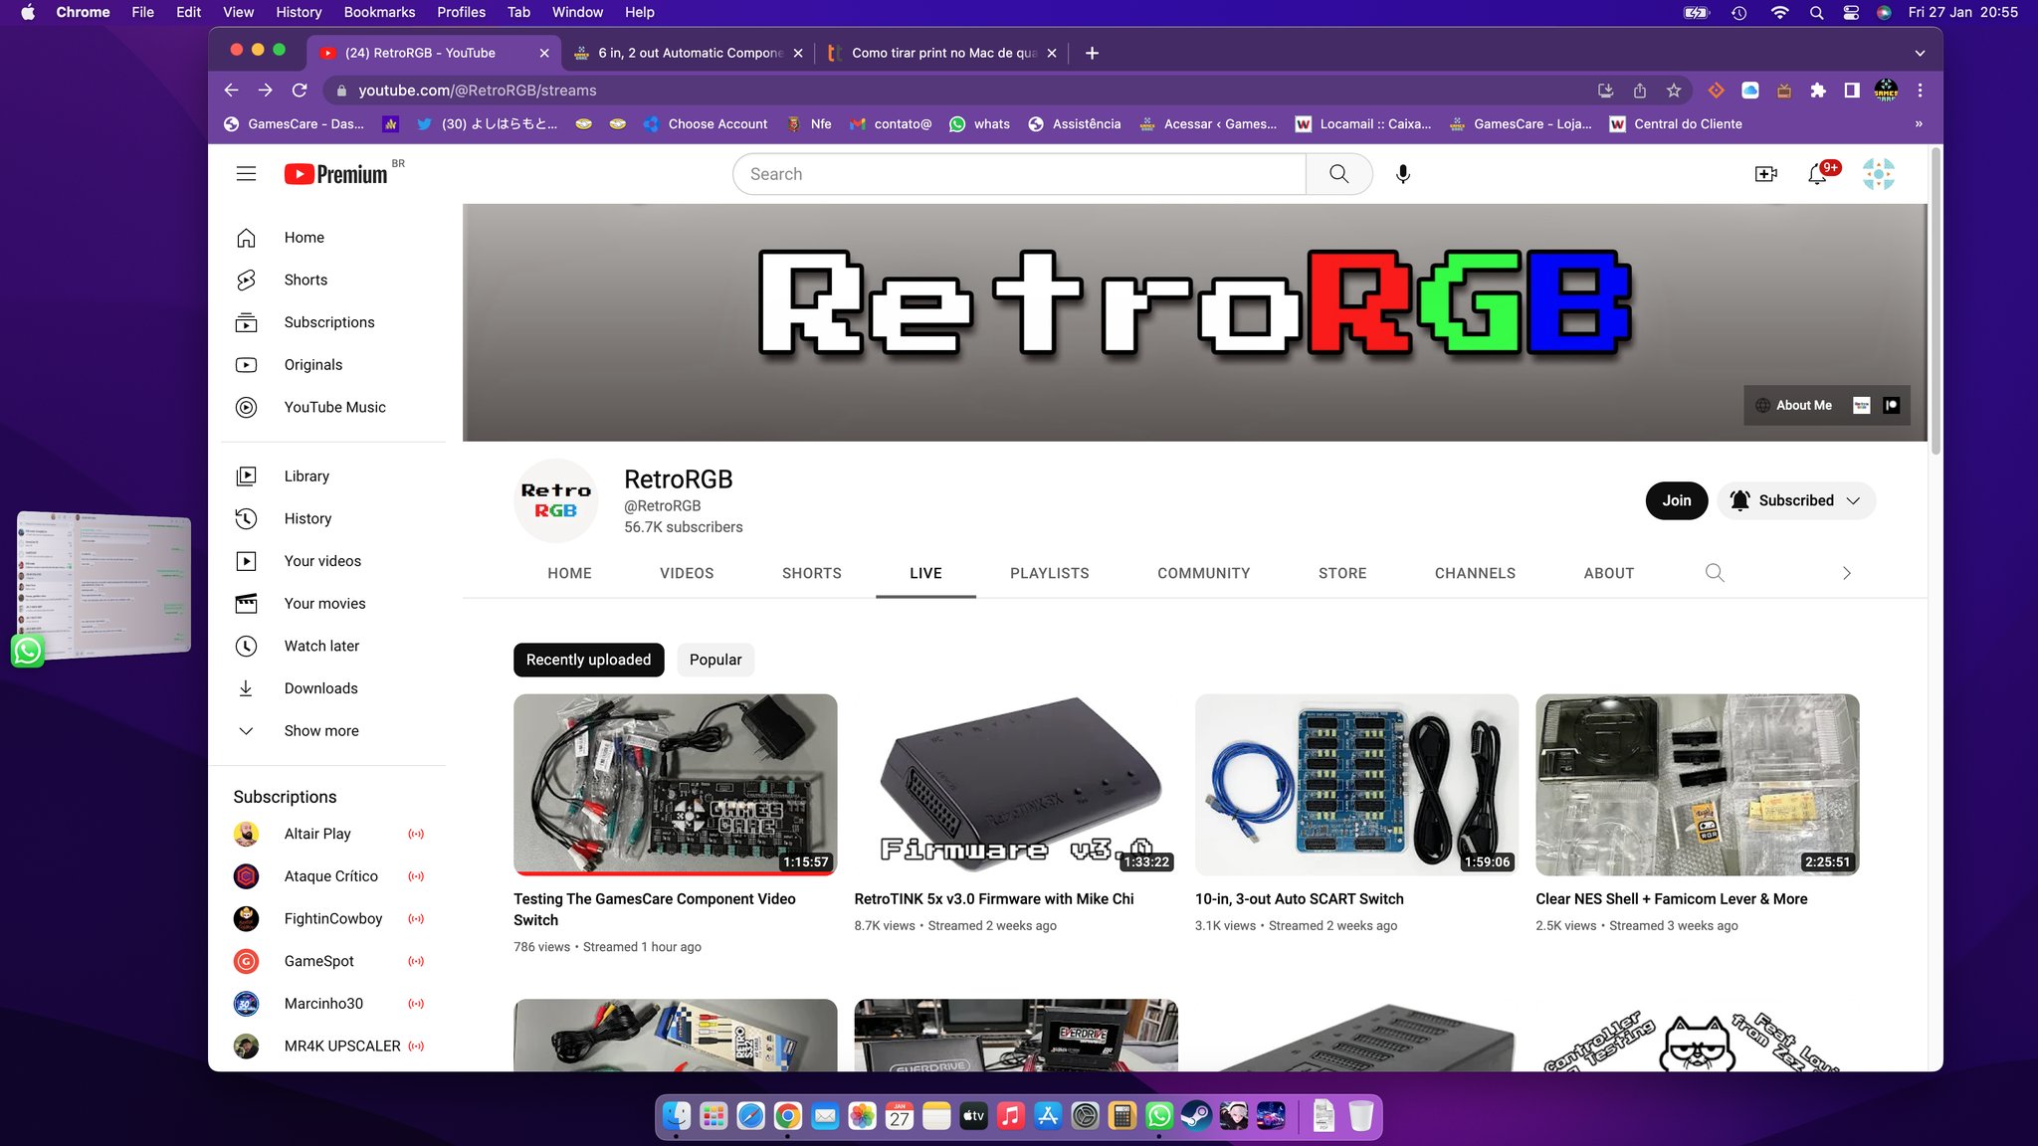The width and height of the screenshot is (2038, 1146).
Task: Switch to the COMMUNITY channel tab
Action: click(1204, 573)
